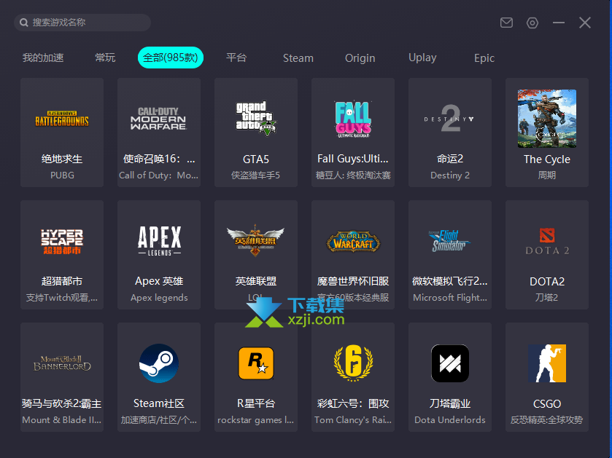
Task: Click the Steam社区 title
Action: [x=159, y=403]
